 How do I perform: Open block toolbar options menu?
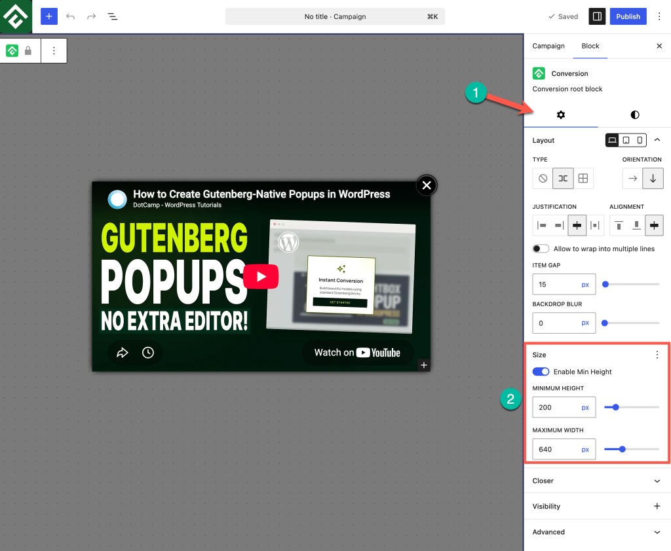pos(54,51)
